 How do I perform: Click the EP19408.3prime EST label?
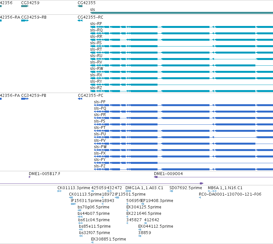[157, 201]
